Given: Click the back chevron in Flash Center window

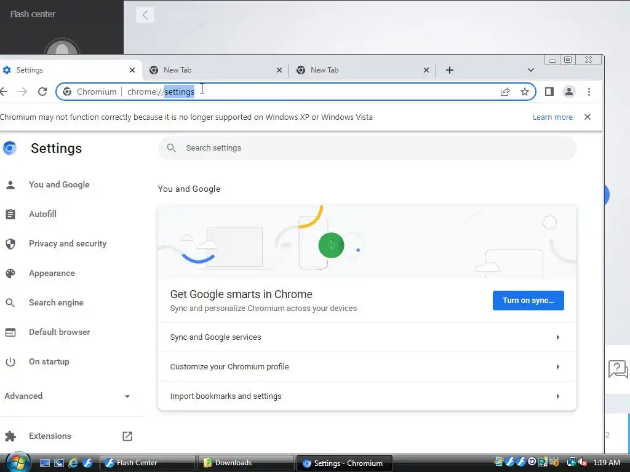Looking at the screenshot, I should point(145,15).
